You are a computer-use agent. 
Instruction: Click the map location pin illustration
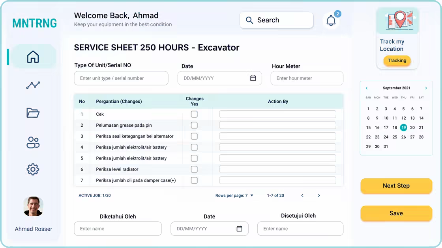click(400, 19)
